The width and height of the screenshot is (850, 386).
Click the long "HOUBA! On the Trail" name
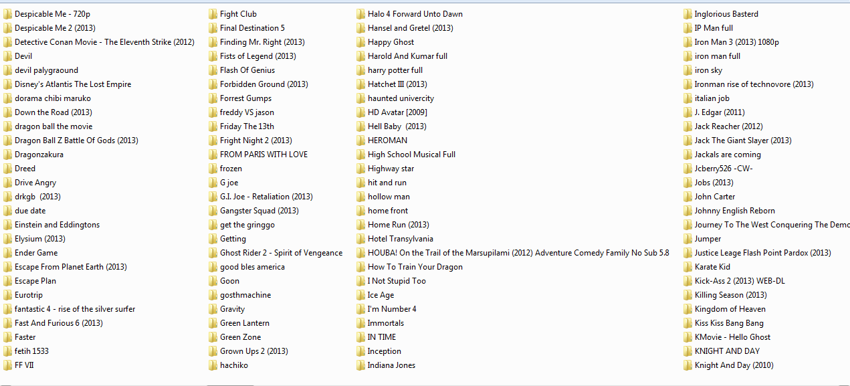pos(518,253)
